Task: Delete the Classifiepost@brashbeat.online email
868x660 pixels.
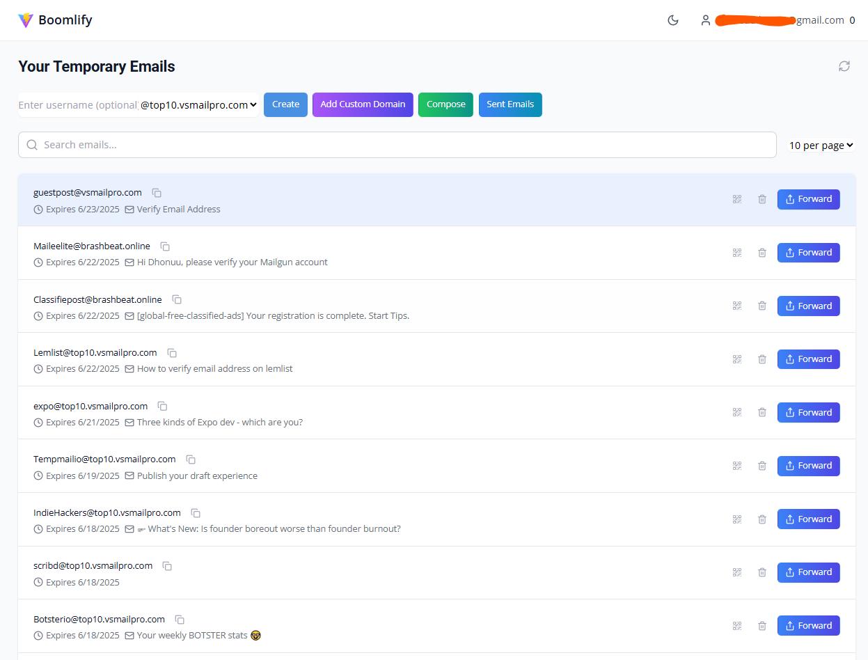Action: tap(762, 306)
